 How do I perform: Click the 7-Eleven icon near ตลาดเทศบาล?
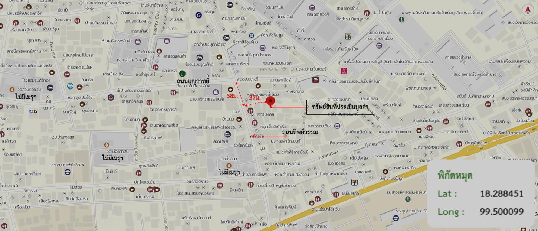tap(348, 36)
